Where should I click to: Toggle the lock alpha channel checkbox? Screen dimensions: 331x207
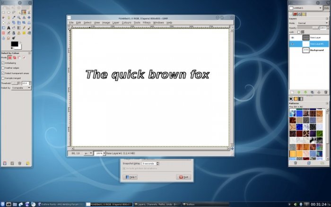click(299, 32)
